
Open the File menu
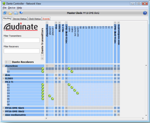pyautogui.click(x=4, y=8)
